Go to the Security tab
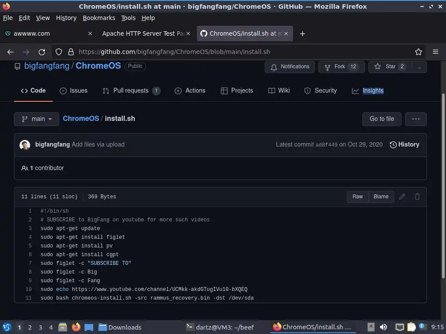The height and width of the screenshot is (334, 446). [x=320, y=90]
